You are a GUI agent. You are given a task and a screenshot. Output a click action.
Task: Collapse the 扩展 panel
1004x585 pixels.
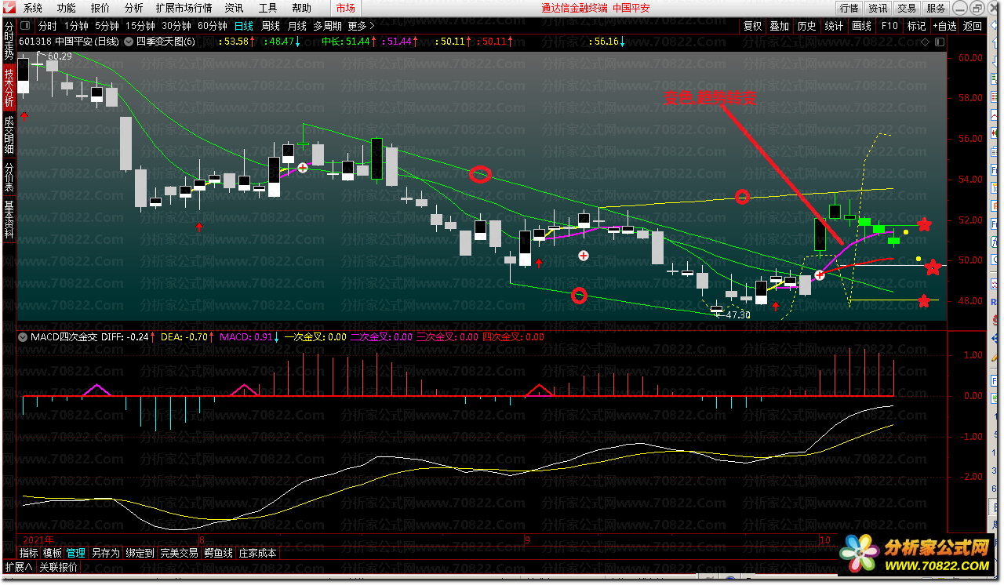pos(19,567)
